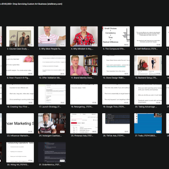Screen dimensions: 169x169
Task: Click the file name '16. Creating Your First ...'
Action: 18,107
